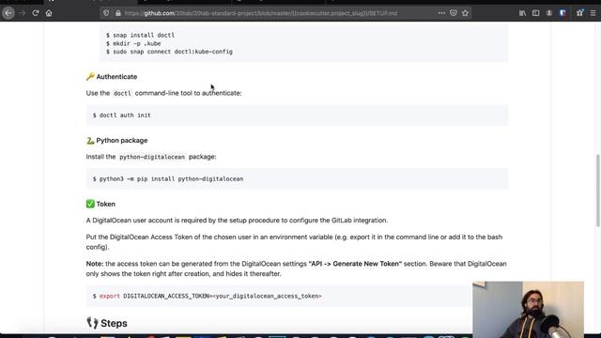Click the bold 'Note:' label

[x=95, y=264]
